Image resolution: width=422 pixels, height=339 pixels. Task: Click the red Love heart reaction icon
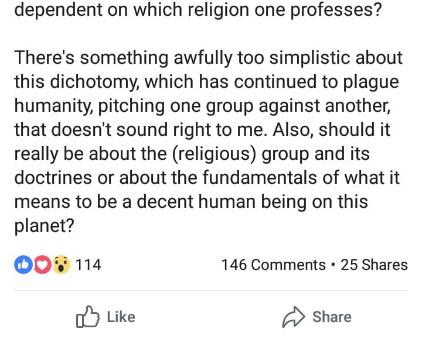point(42,265)
